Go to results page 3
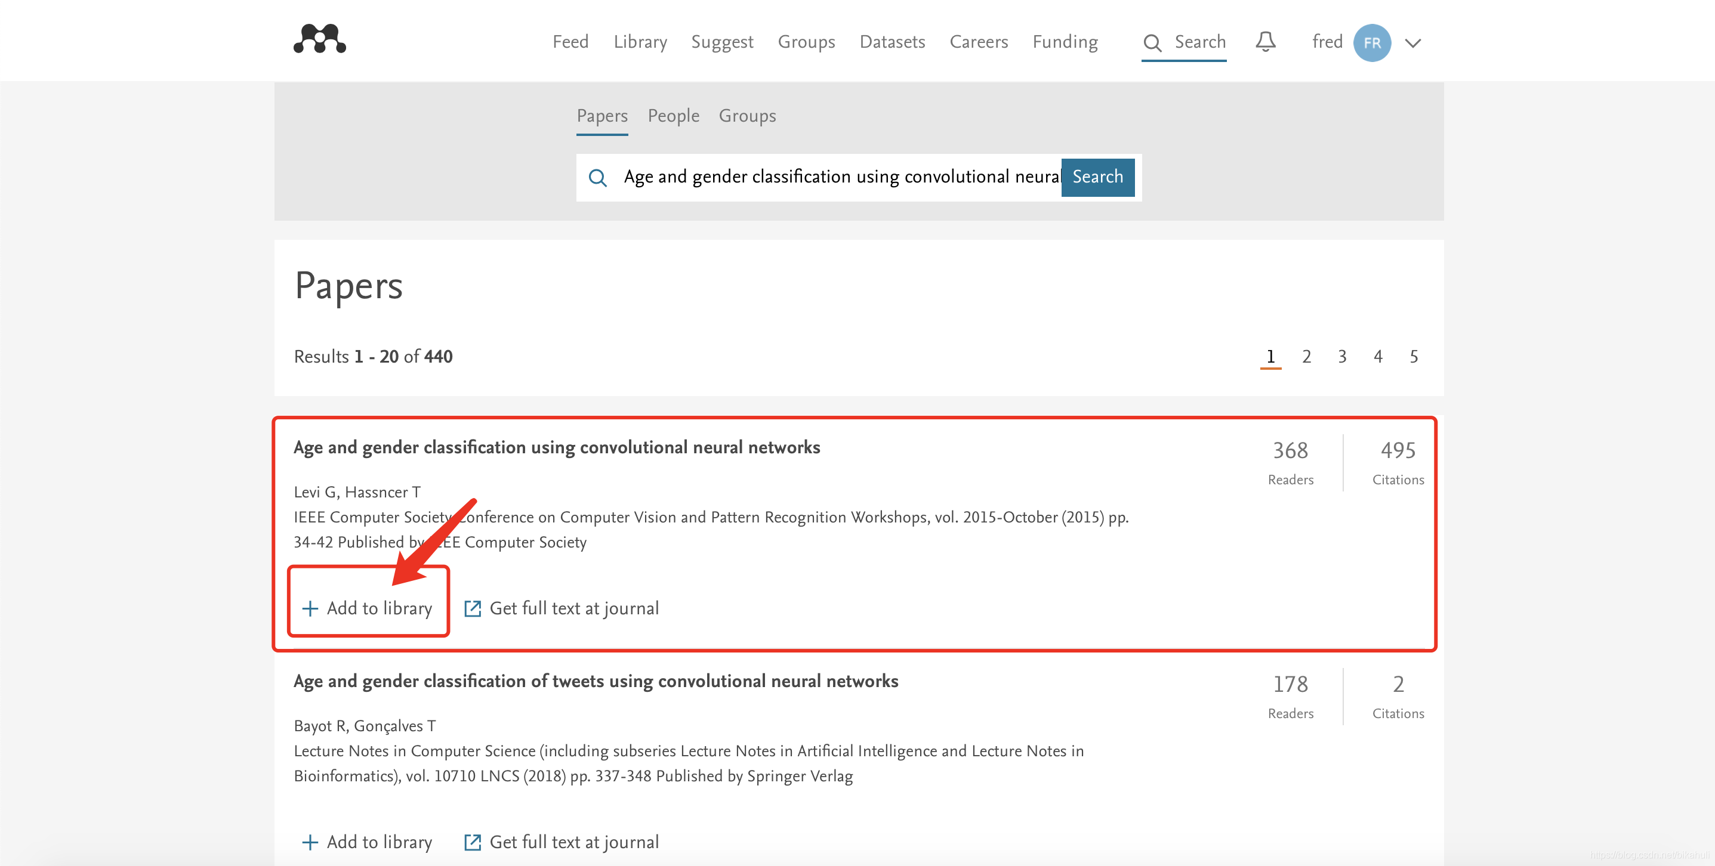 pos(1342,357)
